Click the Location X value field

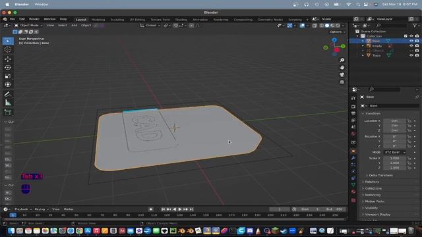(x=394, y=121)
